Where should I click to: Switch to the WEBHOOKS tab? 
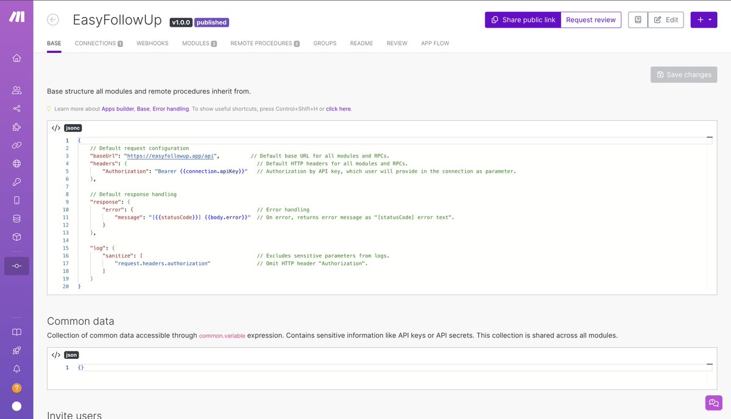[152, 43]
